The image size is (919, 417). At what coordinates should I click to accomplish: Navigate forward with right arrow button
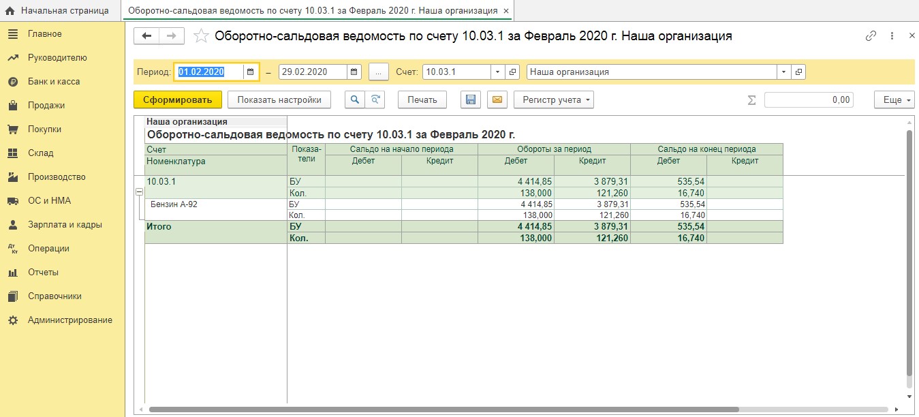coord(172,36)
